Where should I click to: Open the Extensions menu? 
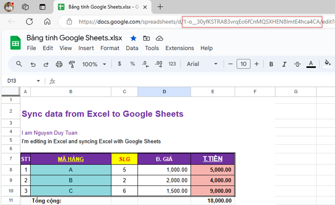tap(179, 48)
